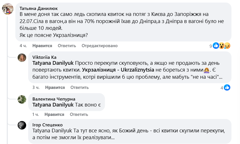
Task: Click like reaction icon on Viktoriia Ka's reply
Action: (227, 88)
